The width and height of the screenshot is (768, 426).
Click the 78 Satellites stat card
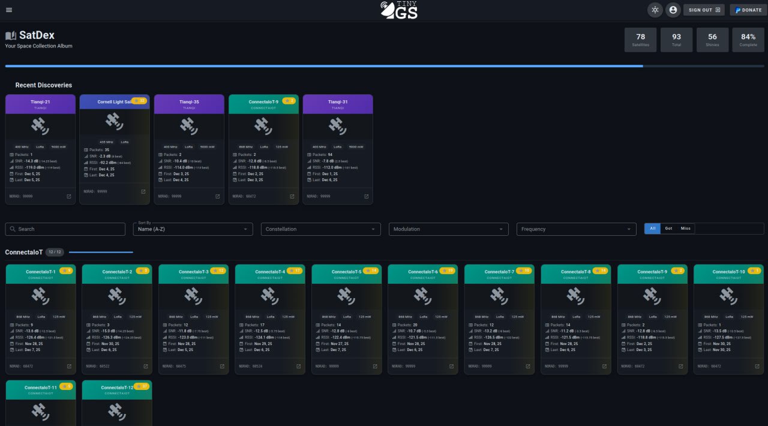click(x=641, y=40)
